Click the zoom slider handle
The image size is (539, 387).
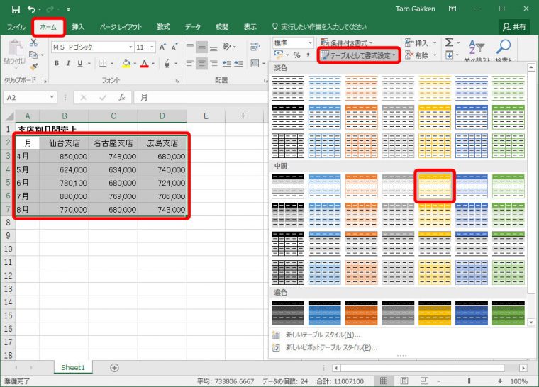click(x=469, y=381)
